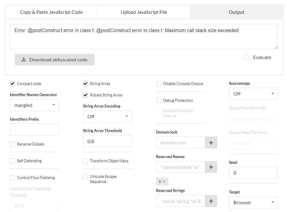Click the plus icon next to Domain lock
287x212 pixels.
click(211, 143)
